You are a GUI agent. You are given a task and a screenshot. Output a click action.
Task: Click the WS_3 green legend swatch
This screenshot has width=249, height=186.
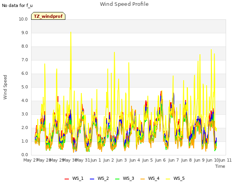pos(117,179)
